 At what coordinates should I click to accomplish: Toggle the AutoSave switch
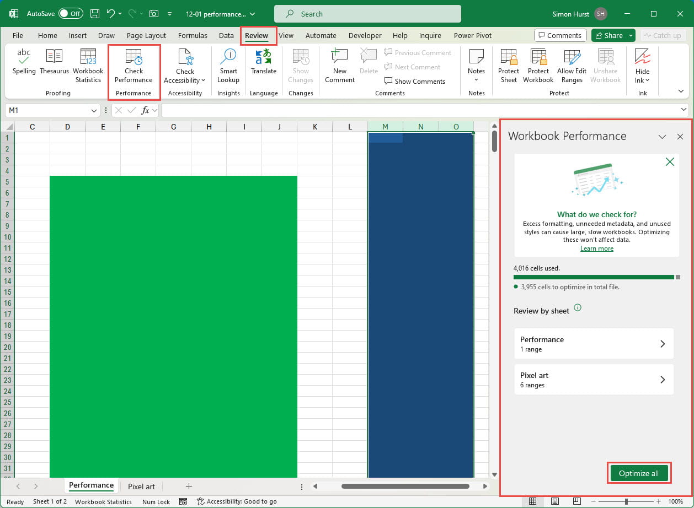tap(71, 14)
